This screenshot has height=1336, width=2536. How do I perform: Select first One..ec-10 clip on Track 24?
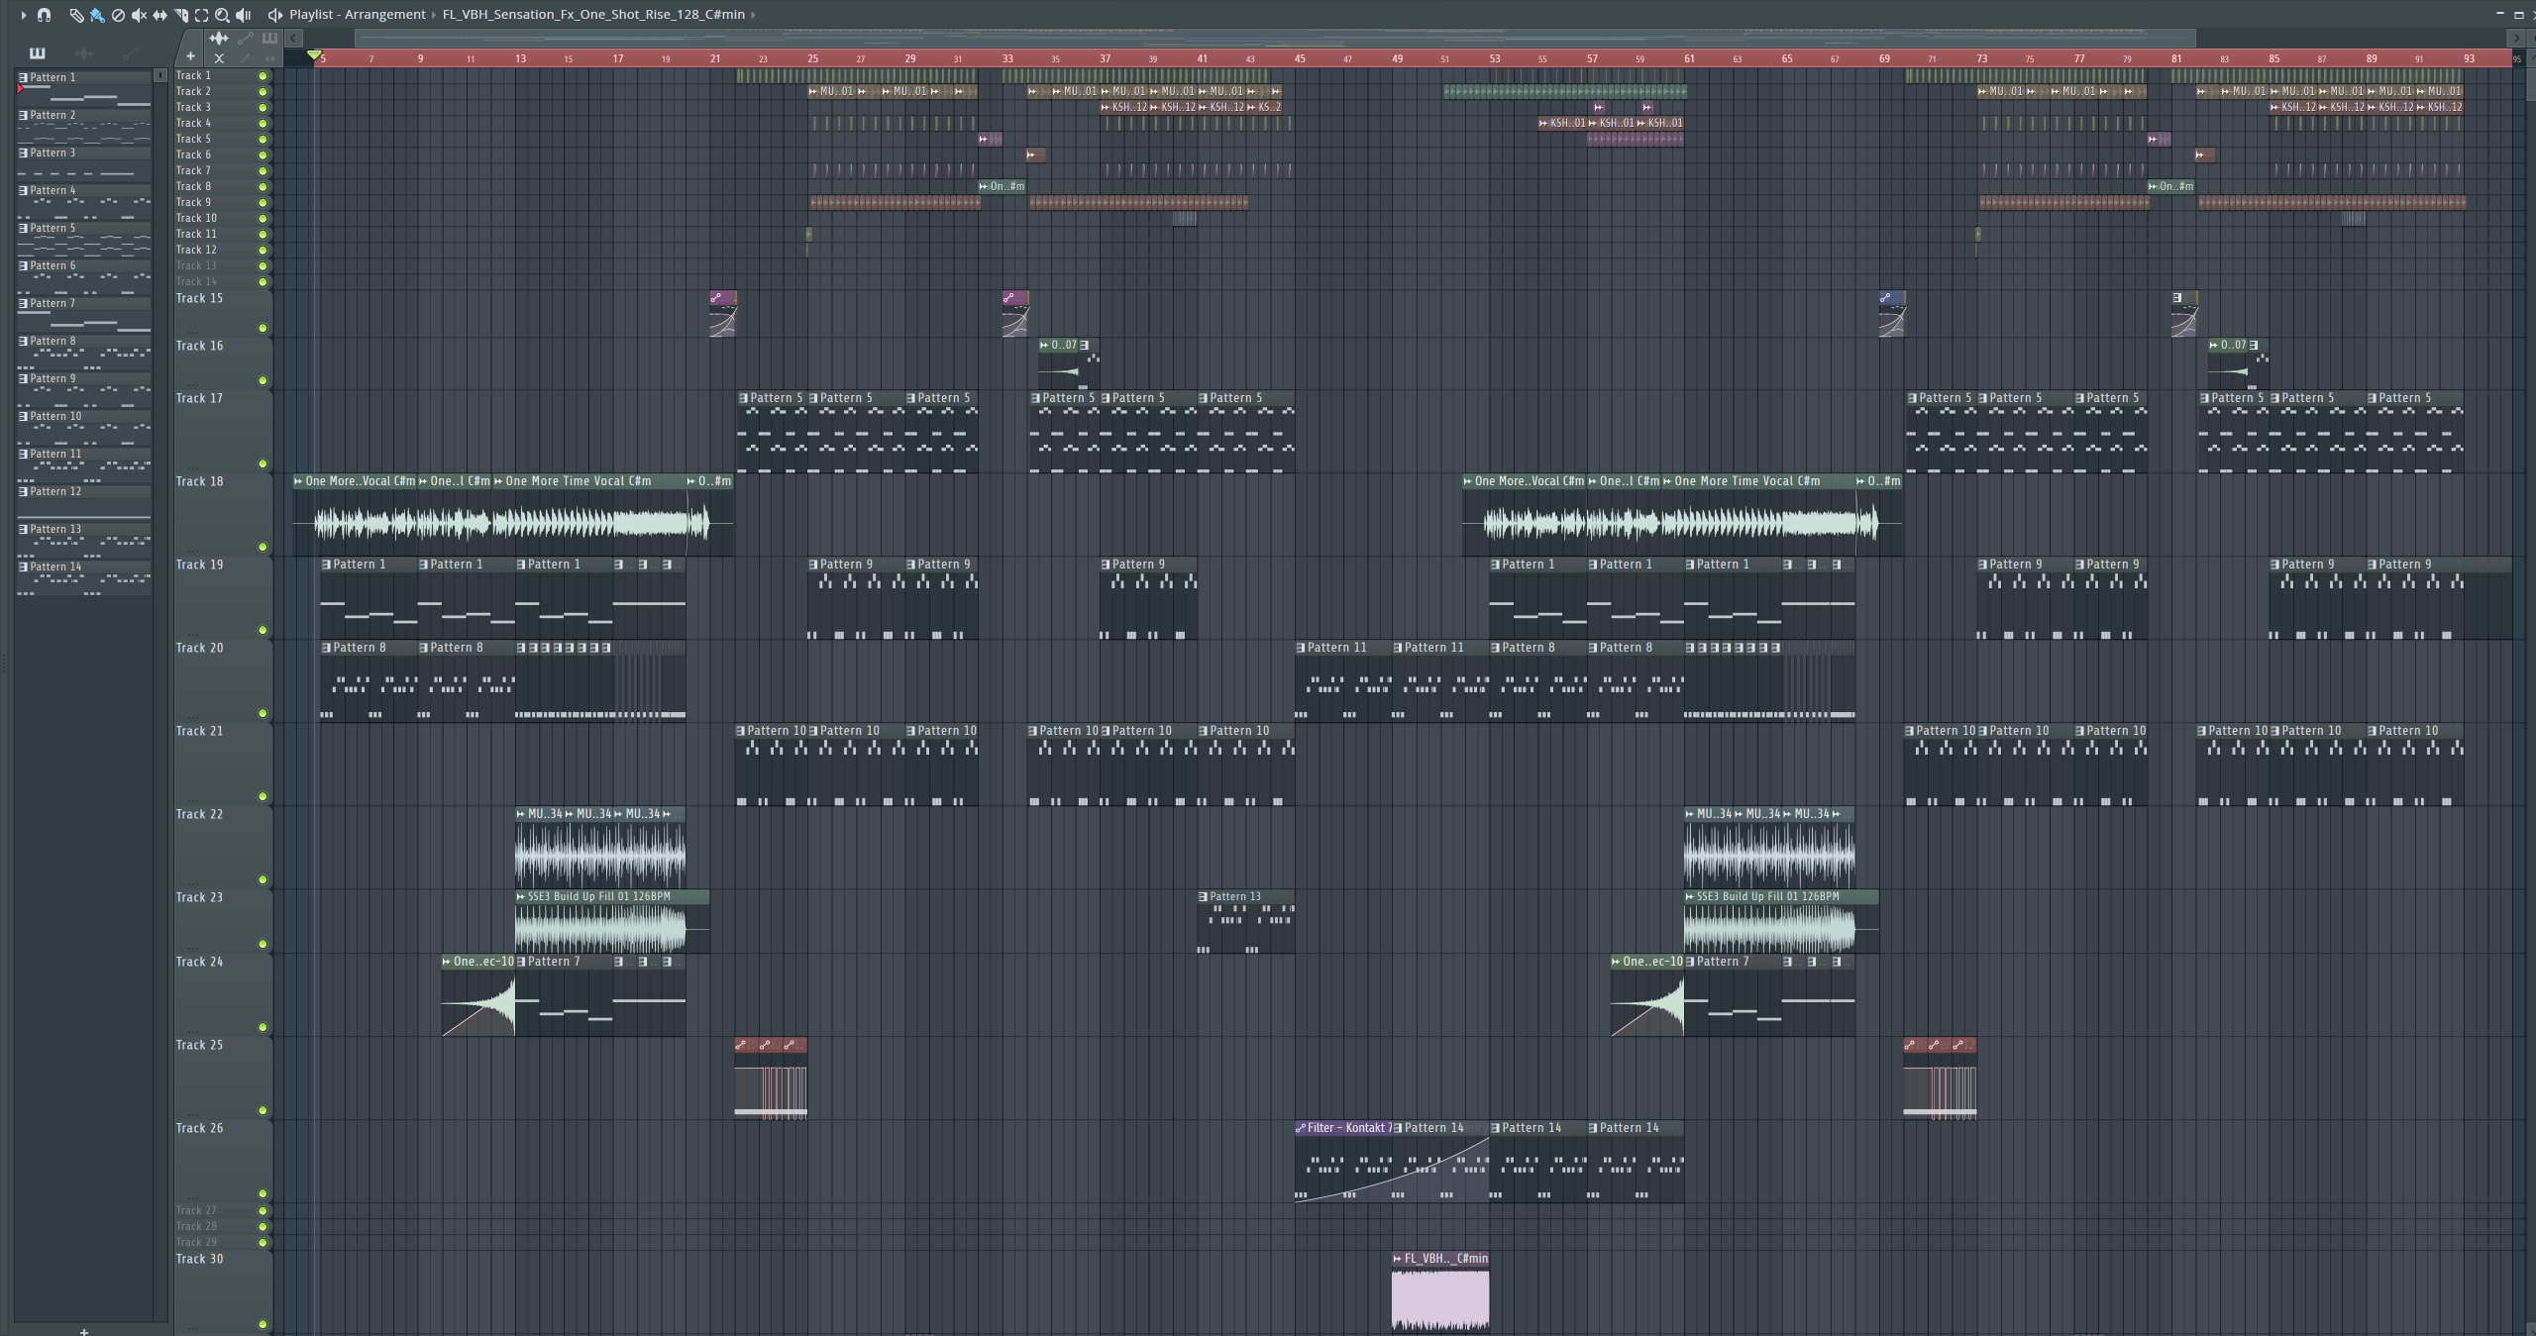478,996
